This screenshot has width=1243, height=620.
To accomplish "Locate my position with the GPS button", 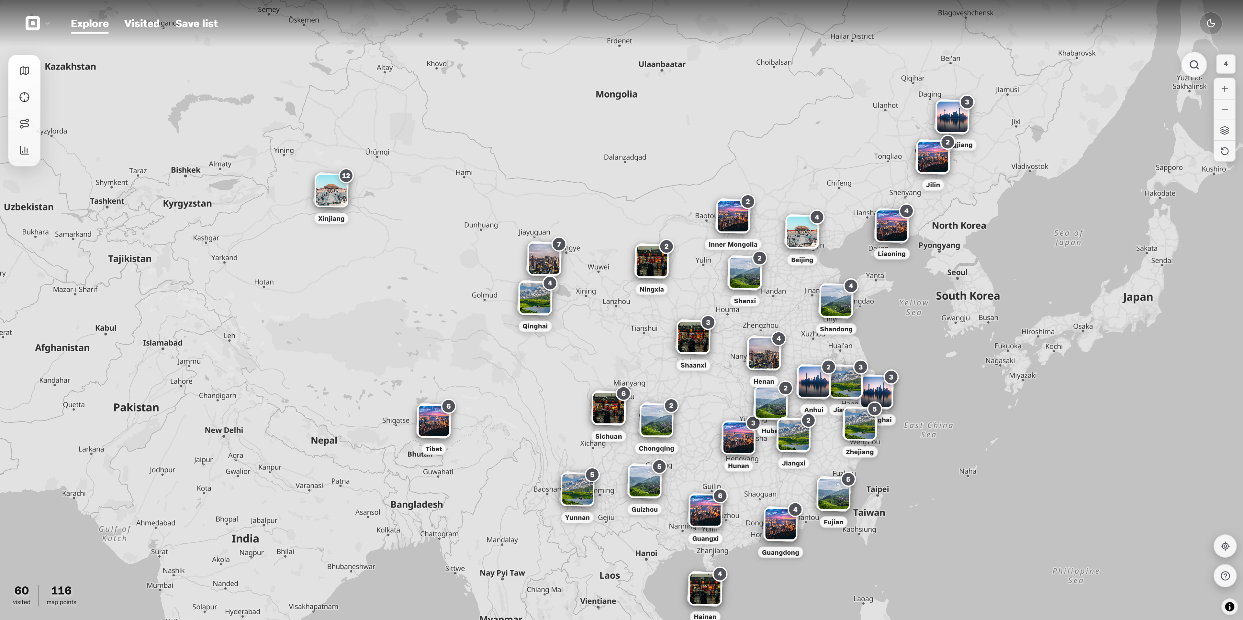I will 1225,546.
